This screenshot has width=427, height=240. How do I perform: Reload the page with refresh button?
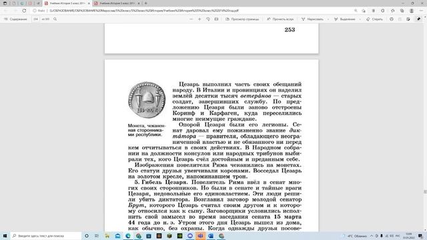24,11
